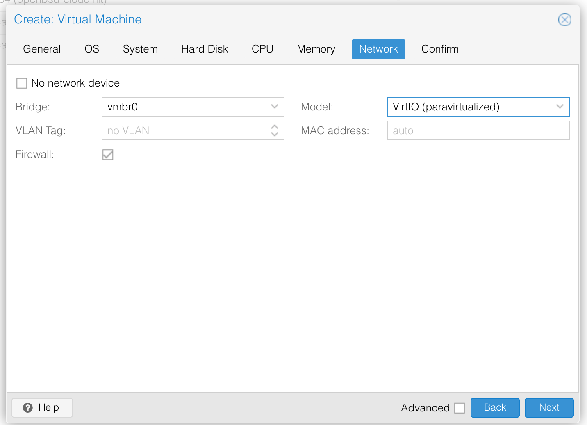The image size is (587, 425).
Task: Switch to the OS tab
Action: (x=91, y=49)
